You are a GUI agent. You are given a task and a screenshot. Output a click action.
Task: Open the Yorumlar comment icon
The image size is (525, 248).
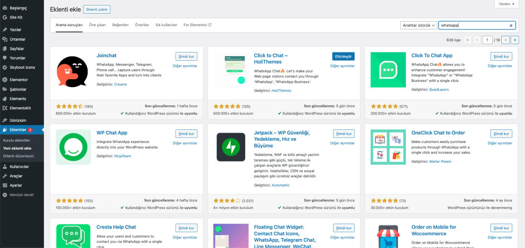pyautogui.click(x=5, y=58)
